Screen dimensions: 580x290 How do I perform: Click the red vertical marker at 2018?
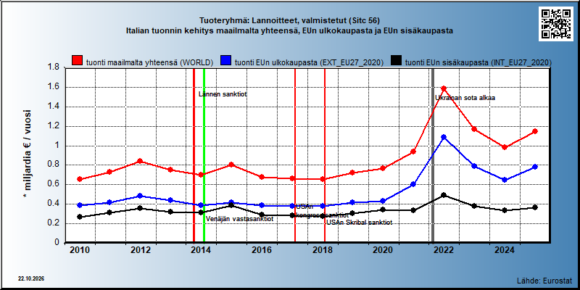pos(325,155)
